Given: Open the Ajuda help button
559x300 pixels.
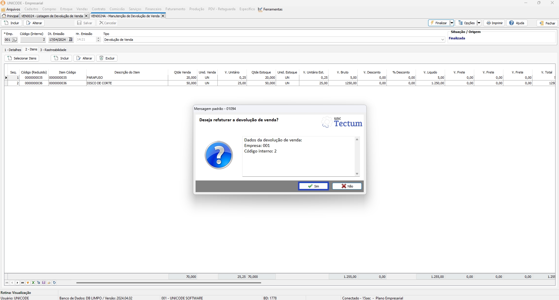Looking at the screenshot, I should point(517,23).
